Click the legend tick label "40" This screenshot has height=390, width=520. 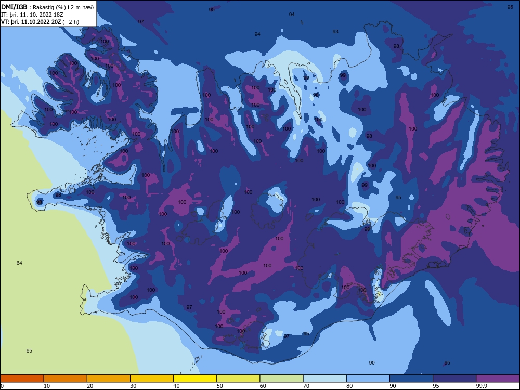176,386
